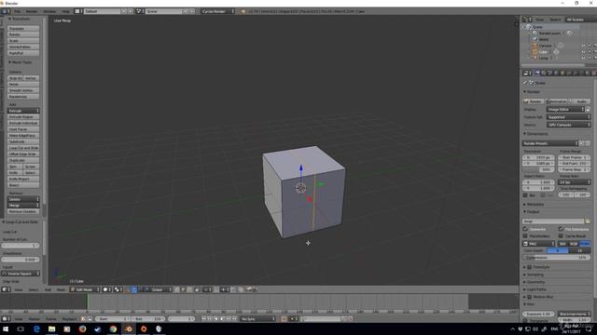Open the Device GPU Compute dropdown
The height and width of the screenshot is (335, 597).
tap(568, 125)
